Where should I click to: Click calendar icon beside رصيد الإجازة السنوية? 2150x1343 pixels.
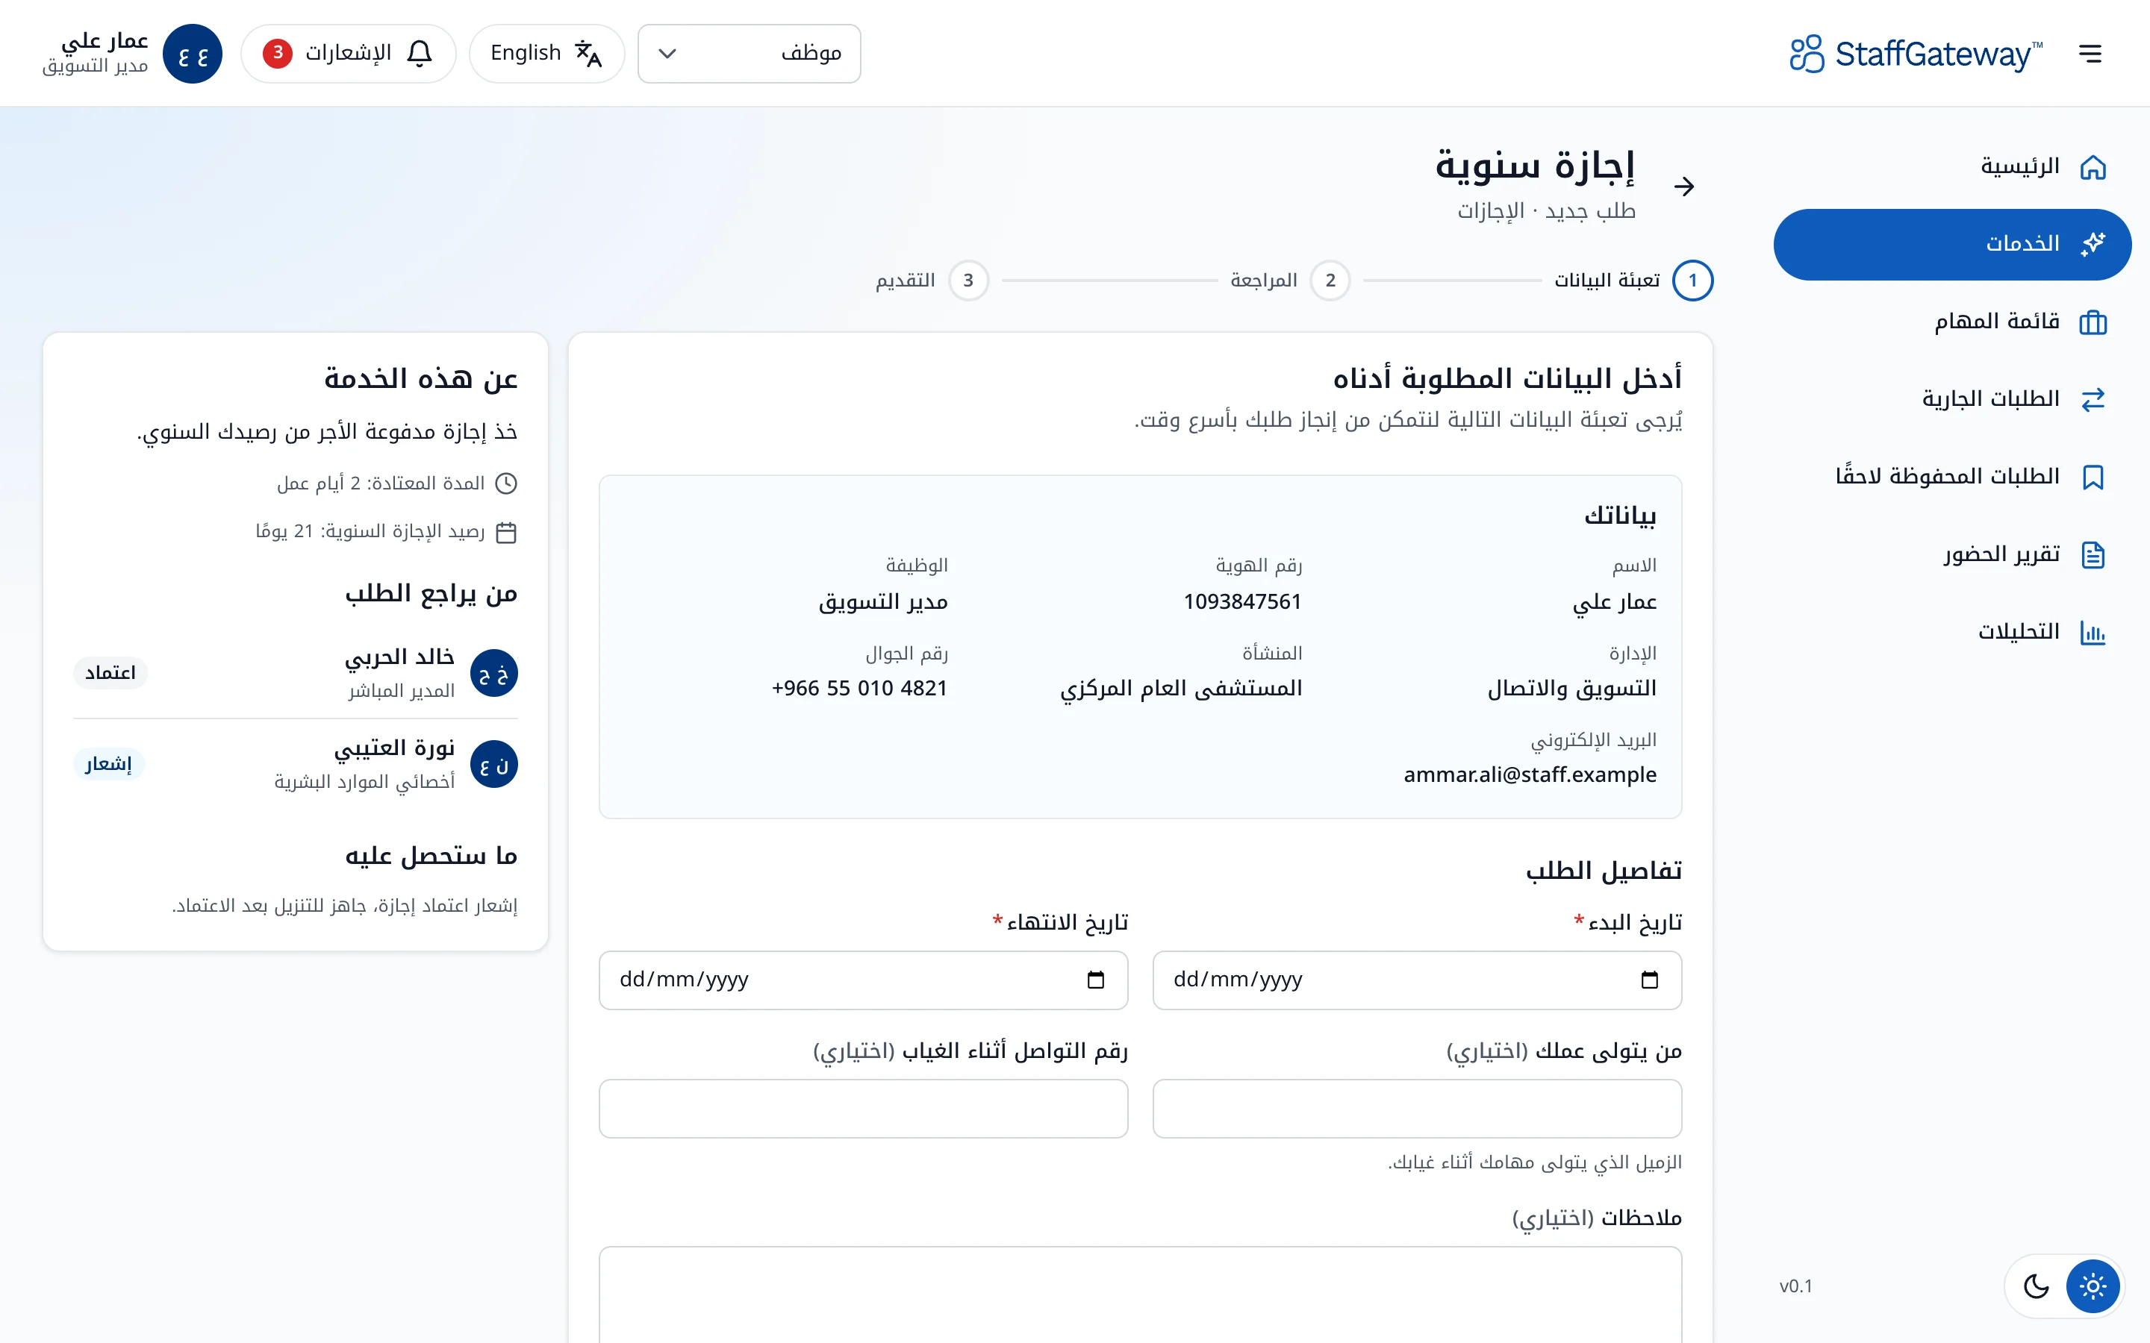coord(506,532)
